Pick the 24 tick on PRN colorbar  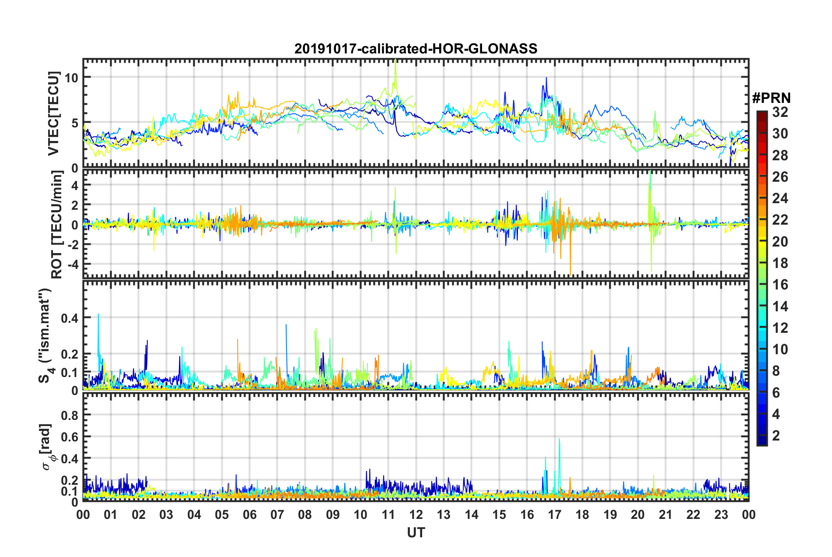[x=780, y=198]
